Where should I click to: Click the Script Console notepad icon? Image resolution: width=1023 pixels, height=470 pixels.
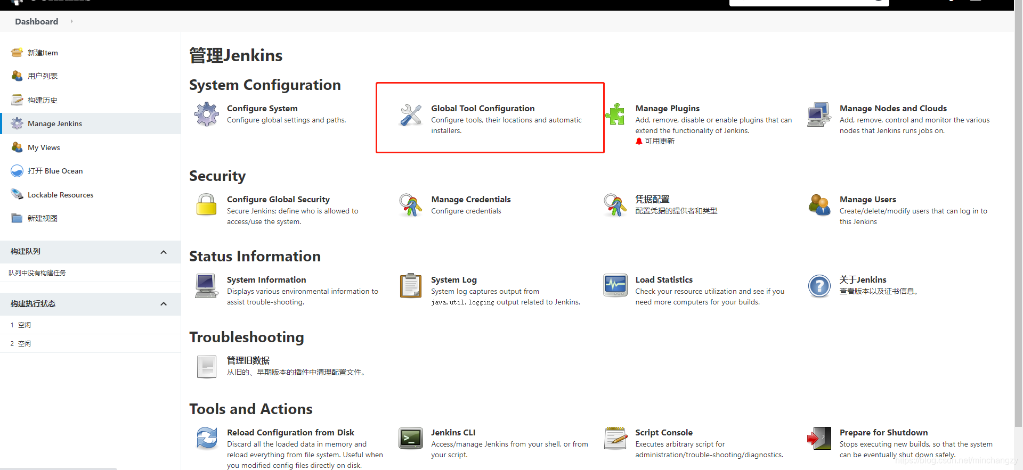point(615,438)
